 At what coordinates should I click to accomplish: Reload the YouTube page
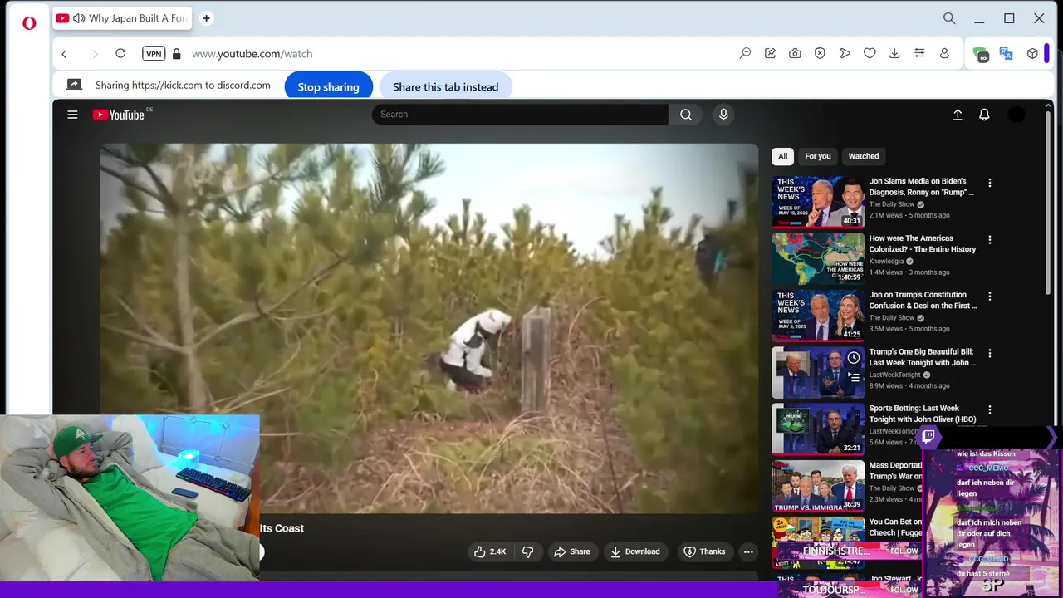pyautogui.click(x=120, y=53)
